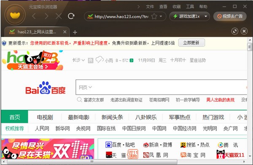Open the 长沙 city dropdown
The height and width of the screenshot is (165, 253).
[78, 60]
